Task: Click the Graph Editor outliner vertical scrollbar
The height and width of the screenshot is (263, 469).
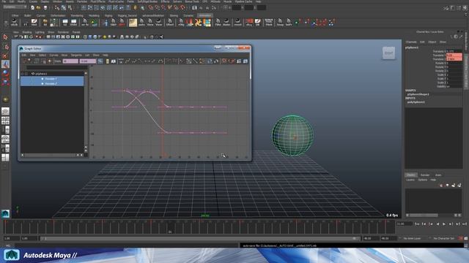Action: [x=86, y=113]
